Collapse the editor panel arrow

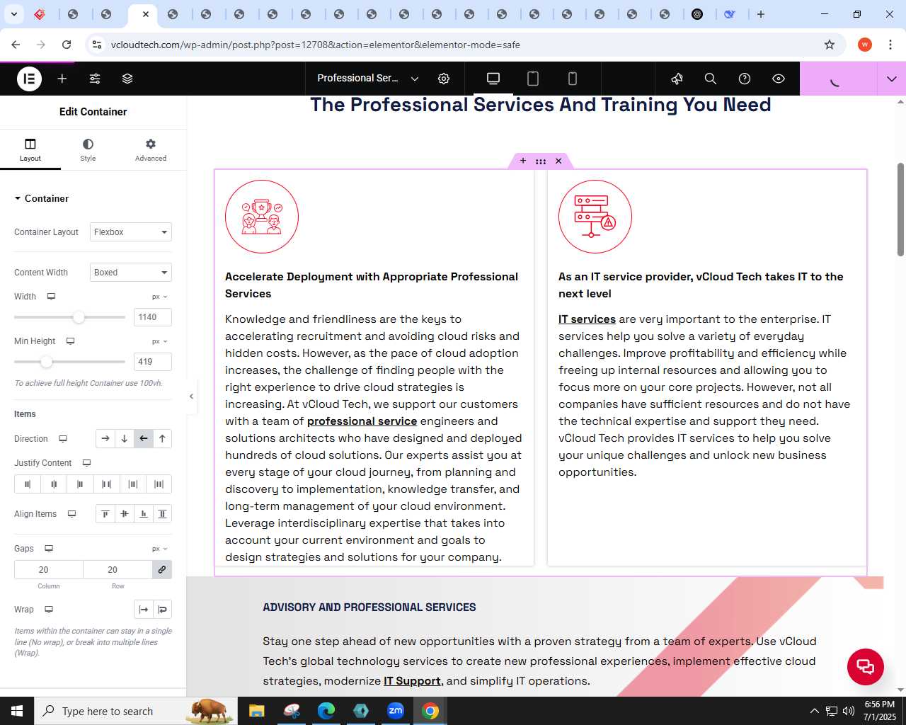click(191, 396)
